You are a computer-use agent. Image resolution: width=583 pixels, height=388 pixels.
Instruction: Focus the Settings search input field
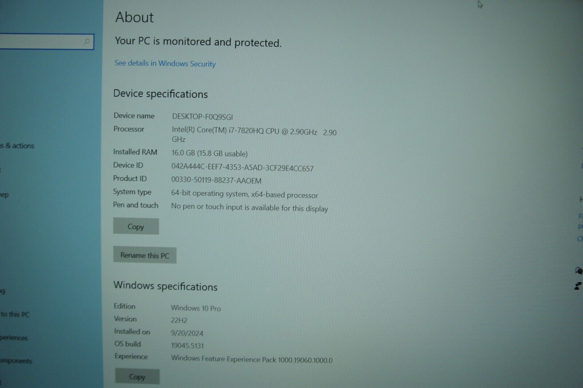(47, 41)
